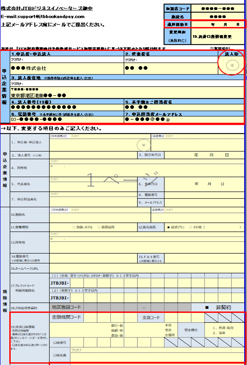Tick the 旅館・ホテル checkbox
Image resolution: width=247 pixels, height=365 pixels.
click(74, 227)
